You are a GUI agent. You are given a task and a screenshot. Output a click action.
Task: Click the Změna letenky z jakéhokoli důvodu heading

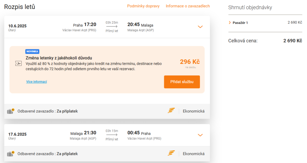[59, 58]
